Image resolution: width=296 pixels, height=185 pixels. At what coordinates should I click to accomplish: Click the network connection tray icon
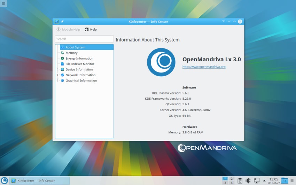pos(257,180)
